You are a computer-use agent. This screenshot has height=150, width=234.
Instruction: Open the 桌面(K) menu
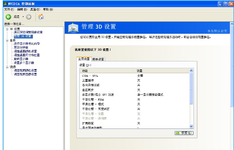[35, 10]
